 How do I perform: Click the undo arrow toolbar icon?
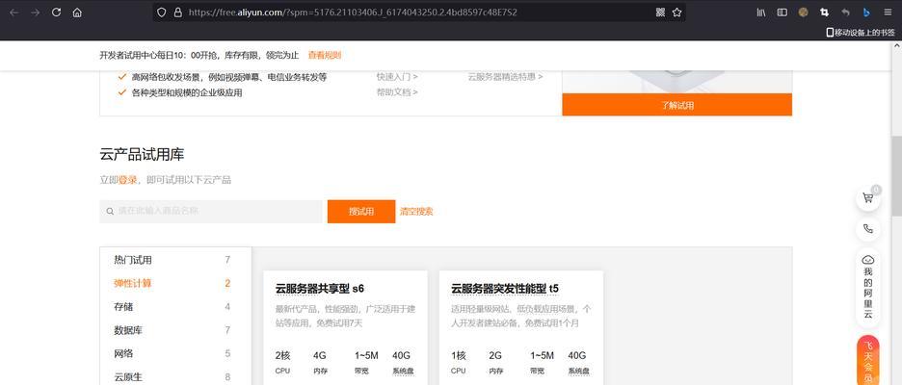[x=845, y=13]
